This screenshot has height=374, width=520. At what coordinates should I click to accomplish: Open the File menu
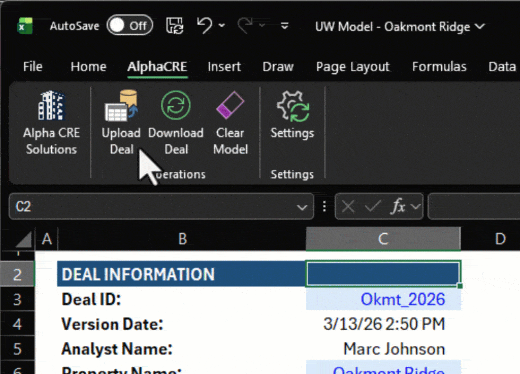point(32,66)
